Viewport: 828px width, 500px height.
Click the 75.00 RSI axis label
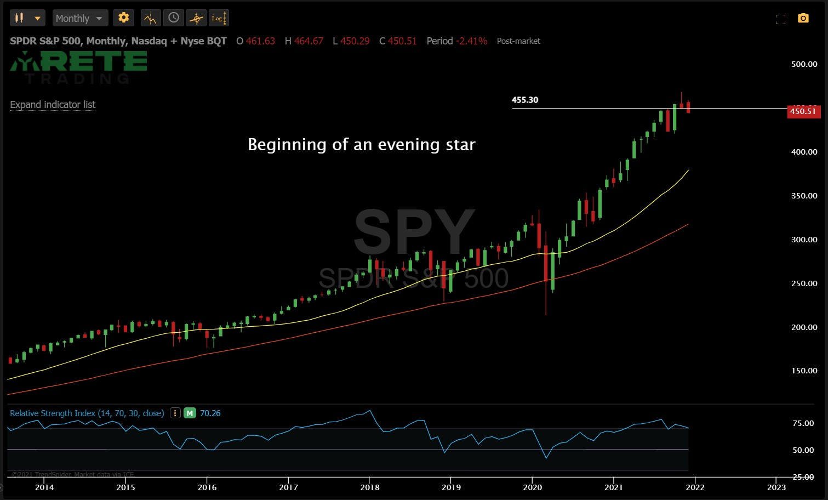point(803,423)
